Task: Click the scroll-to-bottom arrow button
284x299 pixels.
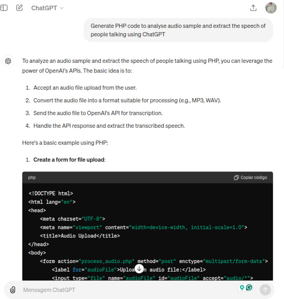Action: coord(139,269)
